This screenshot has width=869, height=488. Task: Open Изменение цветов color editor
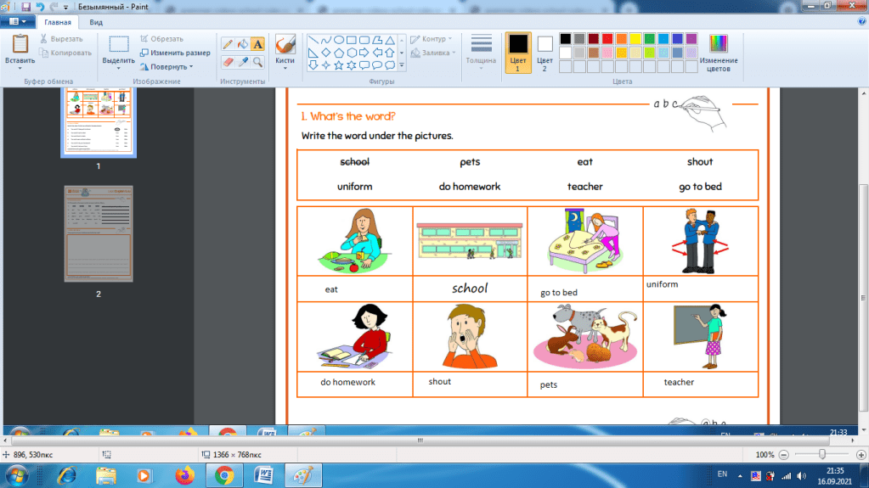pos(719,53)
